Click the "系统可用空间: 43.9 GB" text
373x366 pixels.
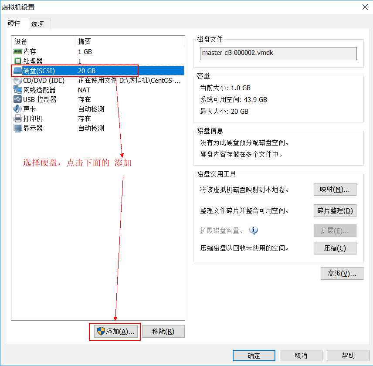click(x=234, y=99)
